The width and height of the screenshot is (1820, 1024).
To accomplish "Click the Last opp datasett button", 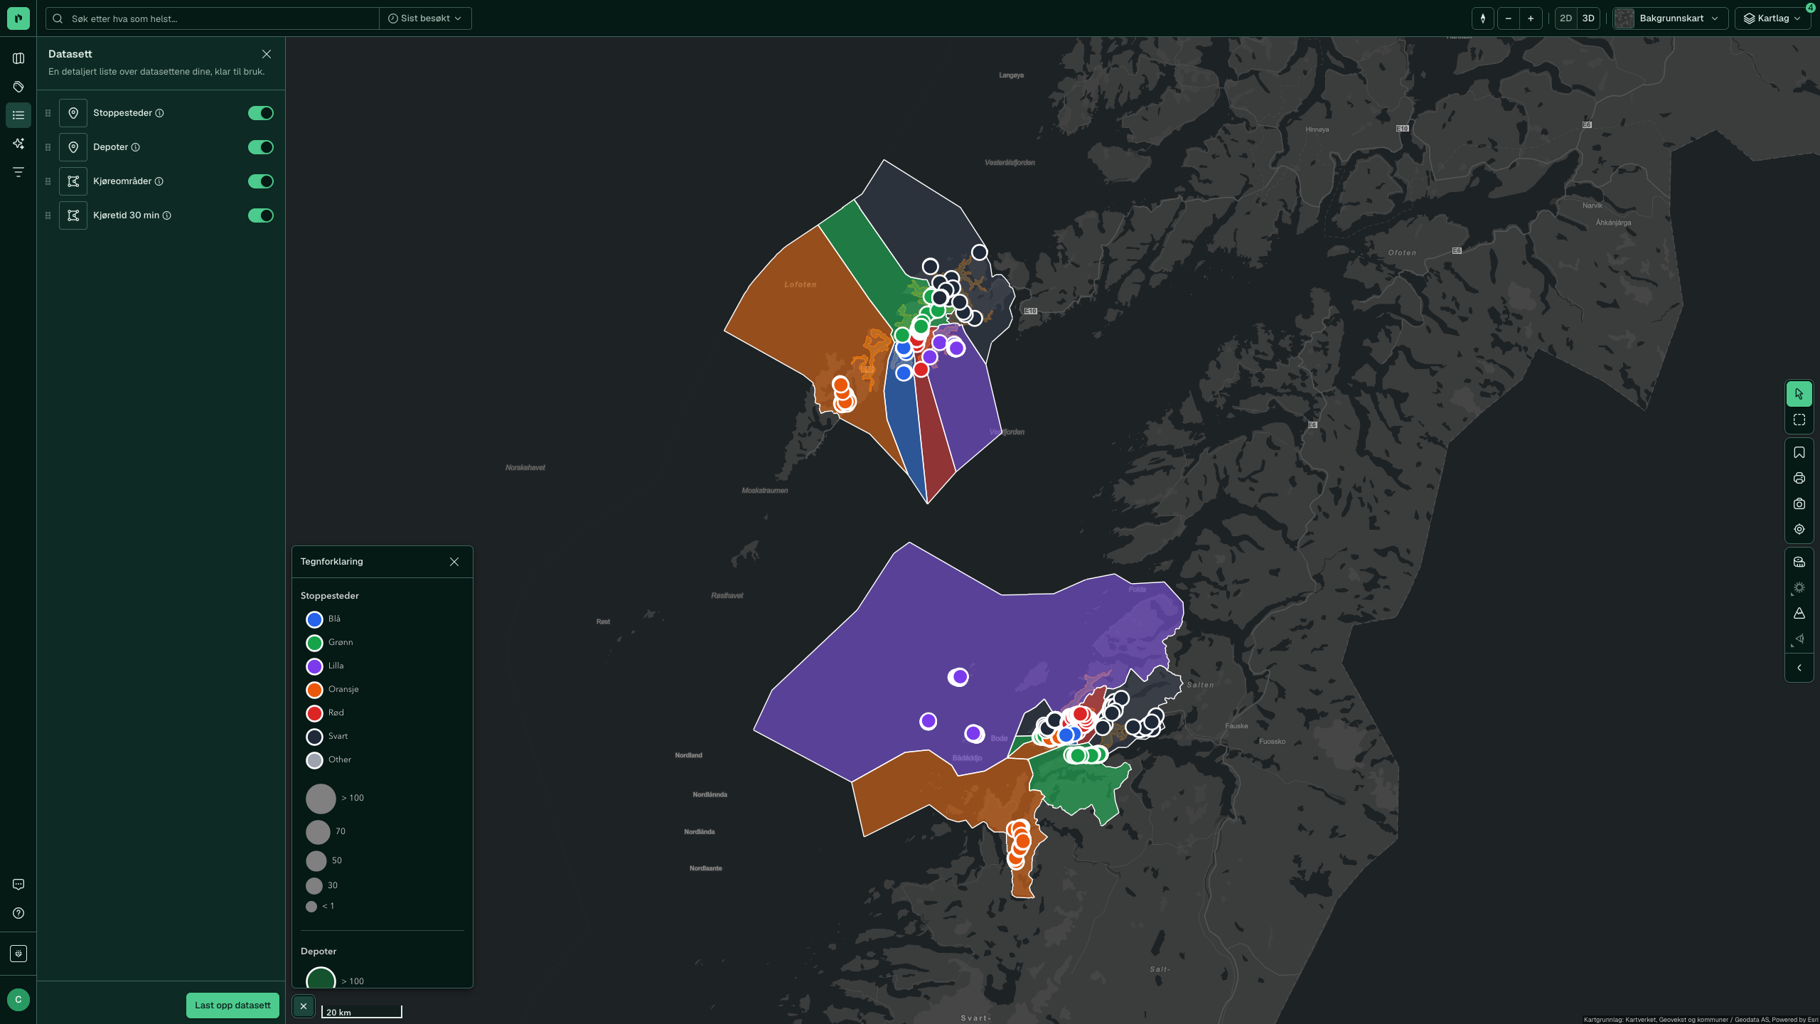I will click(x=232, y=1005).
